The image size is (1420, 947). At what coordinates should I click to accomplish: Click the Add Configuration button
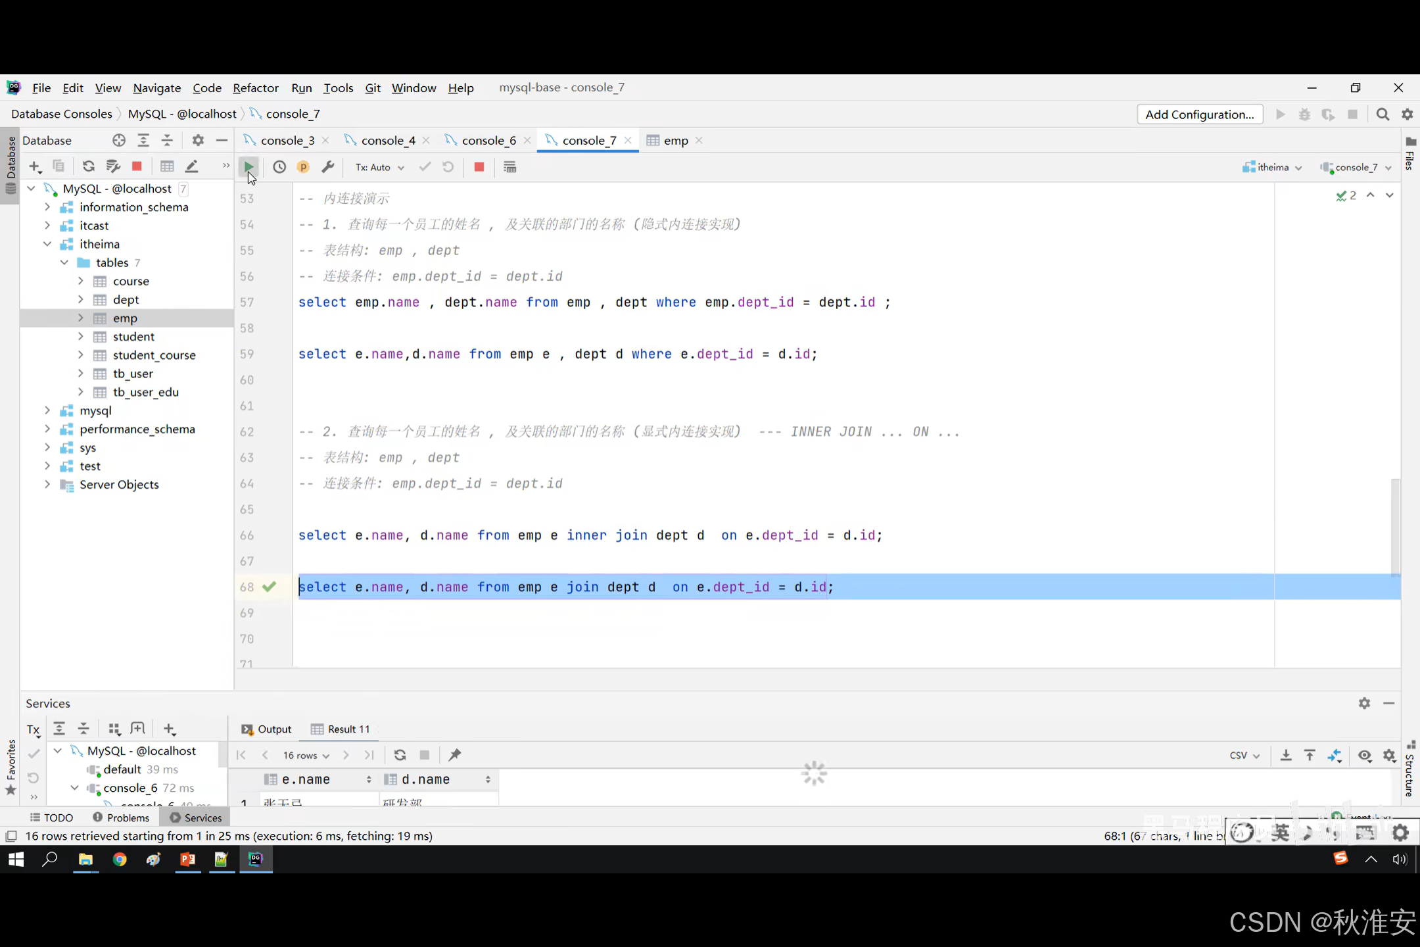pos(1199,114)
